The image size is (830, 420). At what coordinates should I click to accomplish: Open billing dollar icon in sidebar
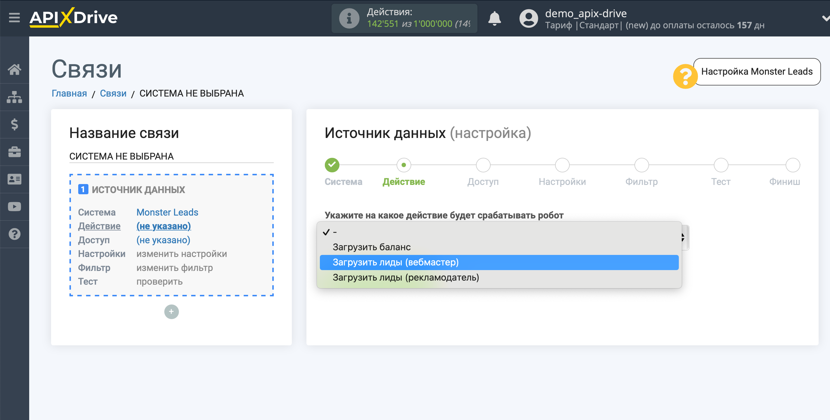15,124
